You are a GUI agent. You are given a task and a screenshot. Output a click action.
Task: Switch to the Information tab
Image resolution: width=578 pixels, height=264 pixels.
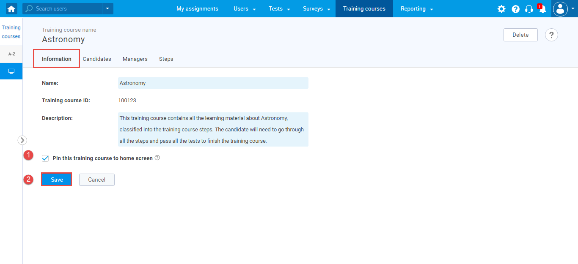pos(57,59)
